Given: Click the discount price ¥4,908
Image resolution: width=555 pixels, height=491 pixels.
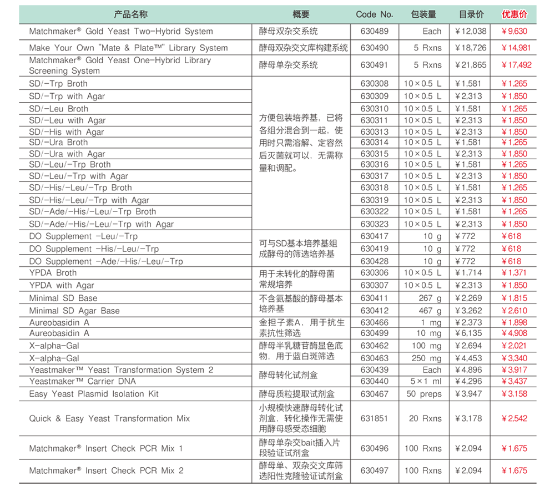Looking at the screenshot, I should tap(514, 333).
